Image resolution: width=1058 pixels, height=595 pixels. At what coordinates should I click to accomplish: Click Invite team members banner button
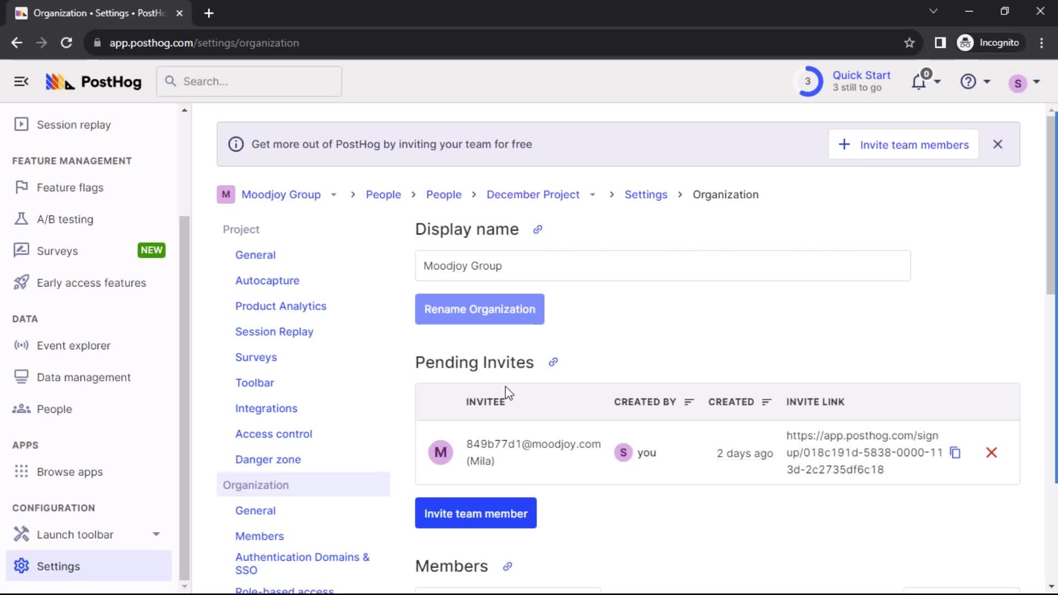pos(904,144)
